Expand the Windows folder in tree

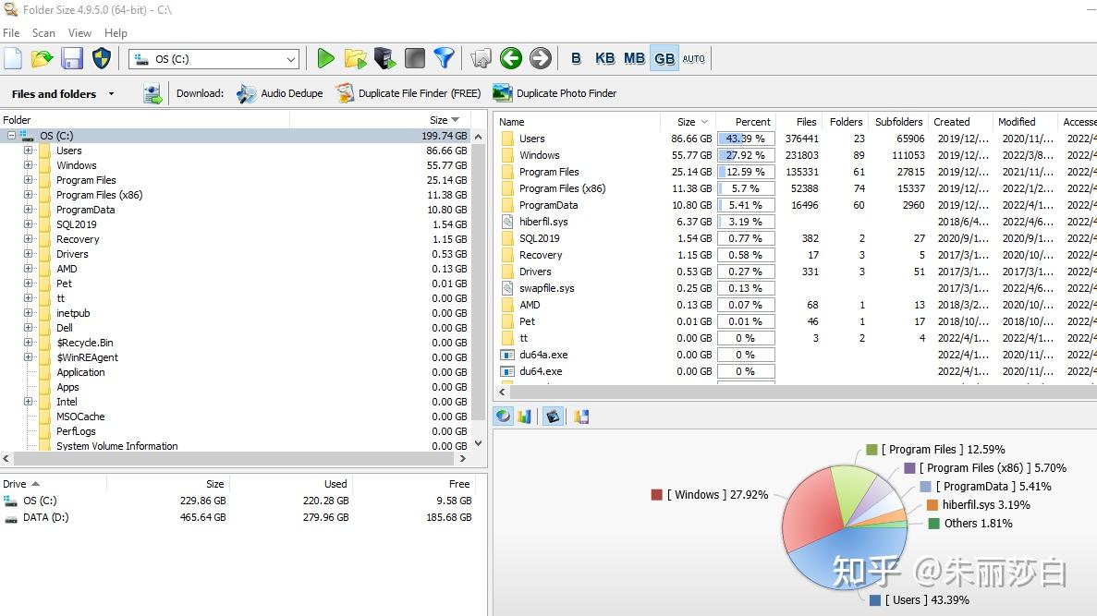click(x=28, y=165)
